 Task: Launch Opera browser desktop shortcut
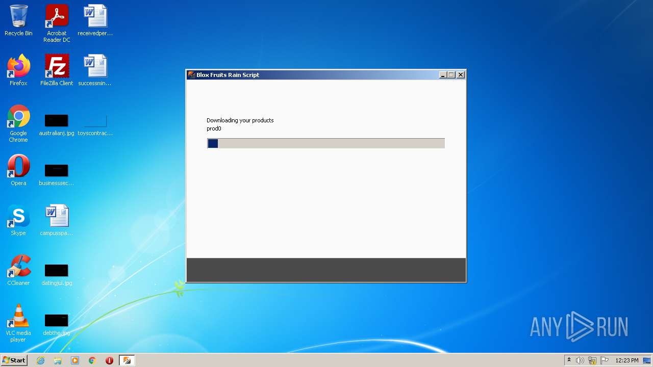18,170
